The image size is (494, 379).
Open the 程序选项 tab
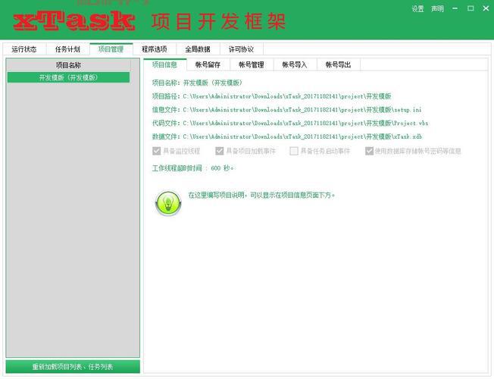[155, 49]
